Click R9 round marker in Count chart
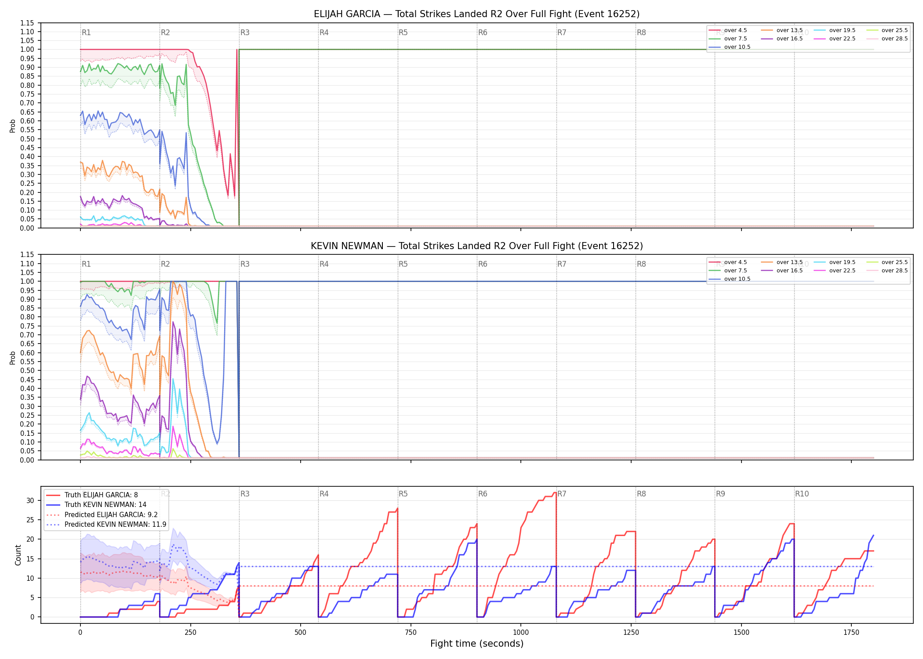Viewport: 923px width, 659px height. 720,494
